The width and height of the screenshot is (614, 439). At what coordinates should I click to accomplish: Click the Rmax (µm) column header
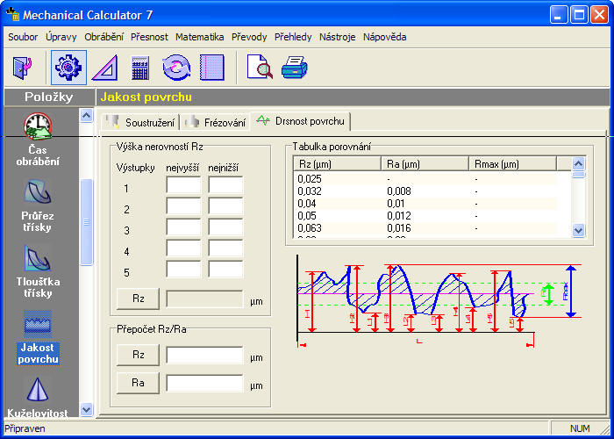pos(513,164)
